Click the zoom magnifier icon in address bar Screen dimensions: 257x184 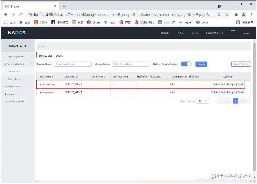[219, 15]
